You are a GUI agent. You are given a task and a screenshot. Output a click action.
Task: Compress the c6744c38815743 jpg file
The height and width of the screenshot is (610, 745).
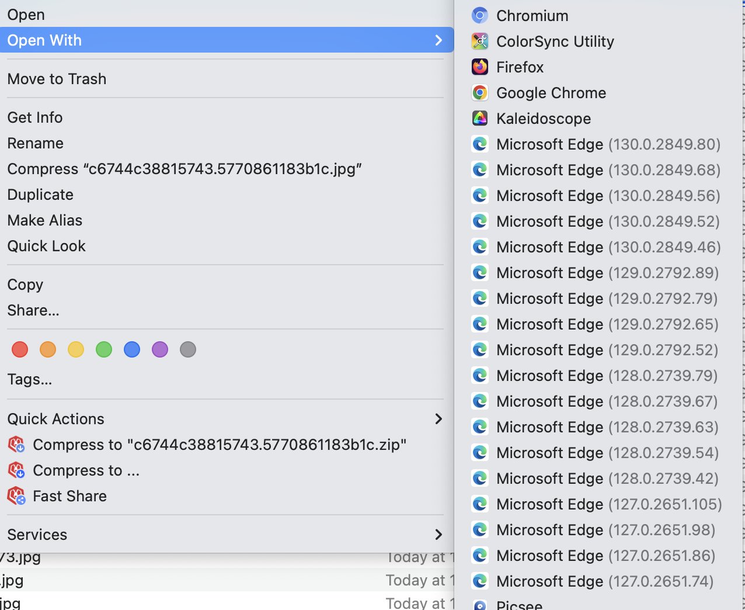coord(227,169)
